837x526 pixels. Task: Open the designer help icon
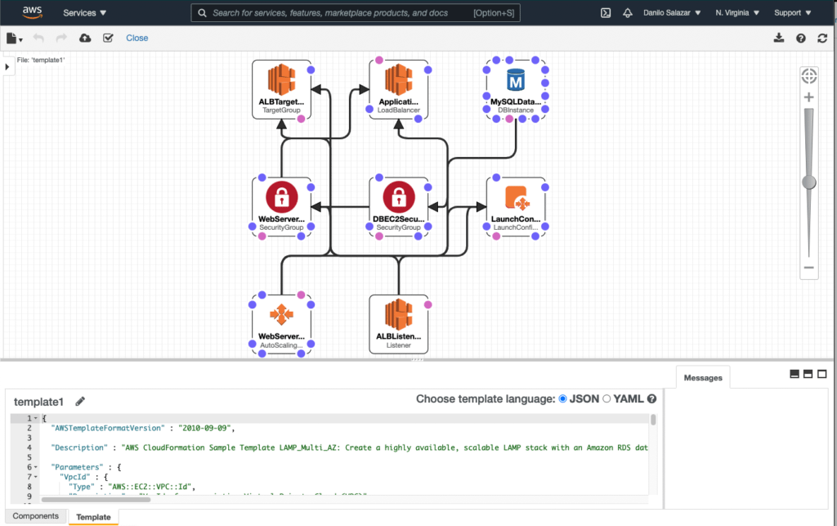(x=801, y=38)
